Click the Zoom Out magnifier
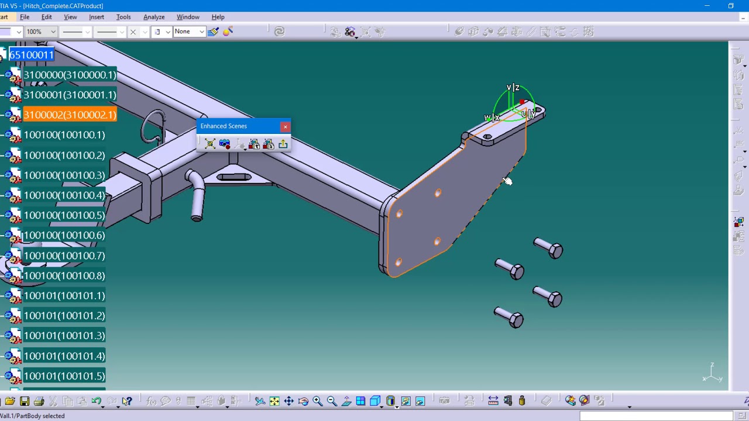 pos(332,401)
